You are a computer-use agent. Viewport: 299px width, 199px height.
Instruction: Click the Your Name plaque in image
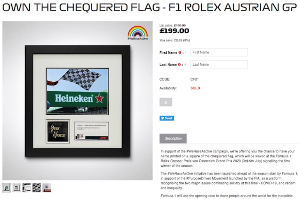point(58,131)
